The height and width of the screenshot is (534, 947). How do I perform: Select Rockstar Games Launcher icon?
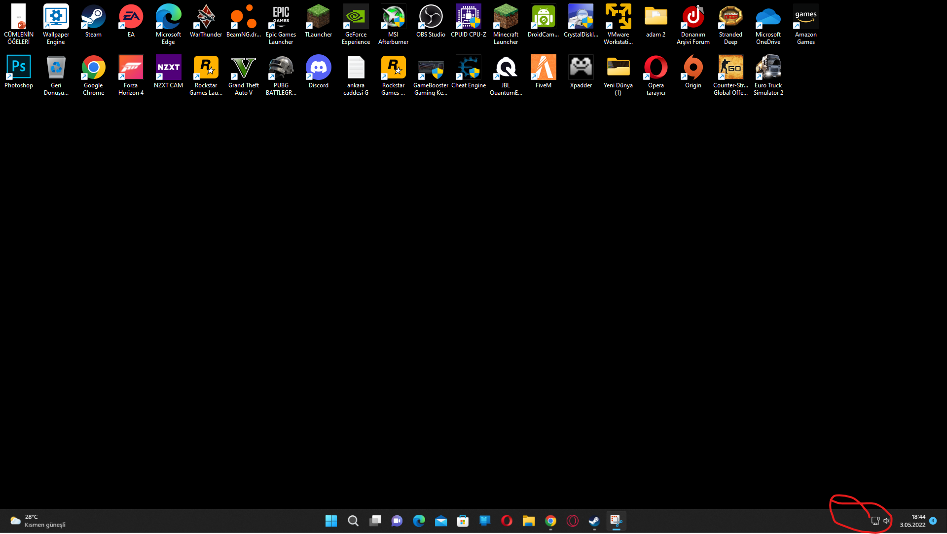tap(206, 76)
